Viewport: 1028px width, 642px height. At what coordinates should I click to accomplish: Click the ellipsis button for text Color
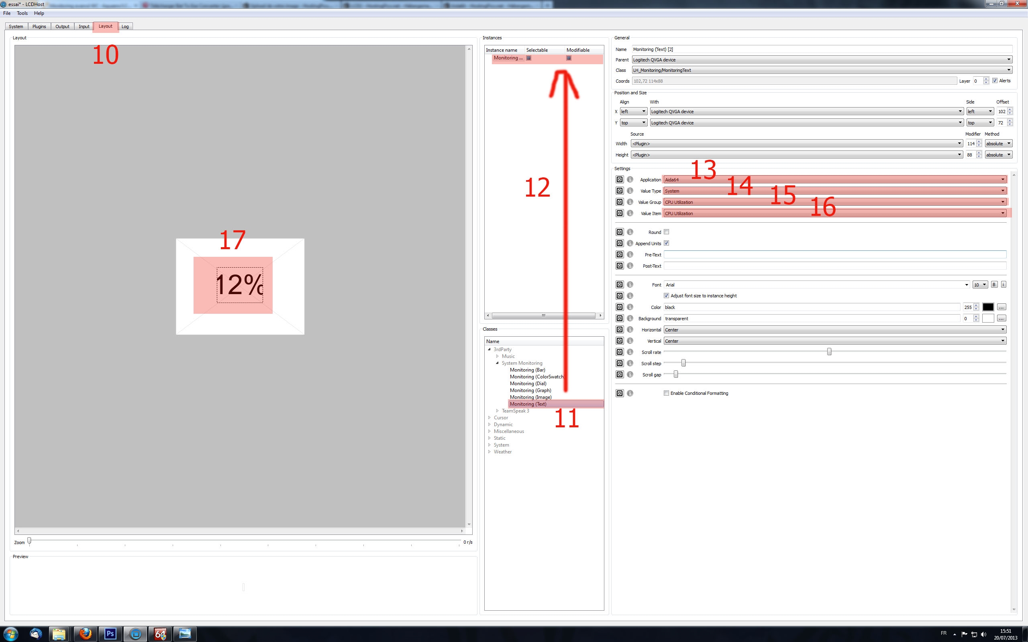click(1001, 307)
